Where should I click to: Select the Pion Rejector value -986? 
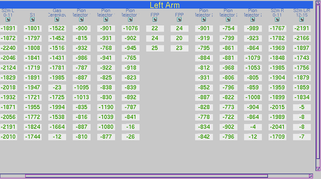(81, 58)
